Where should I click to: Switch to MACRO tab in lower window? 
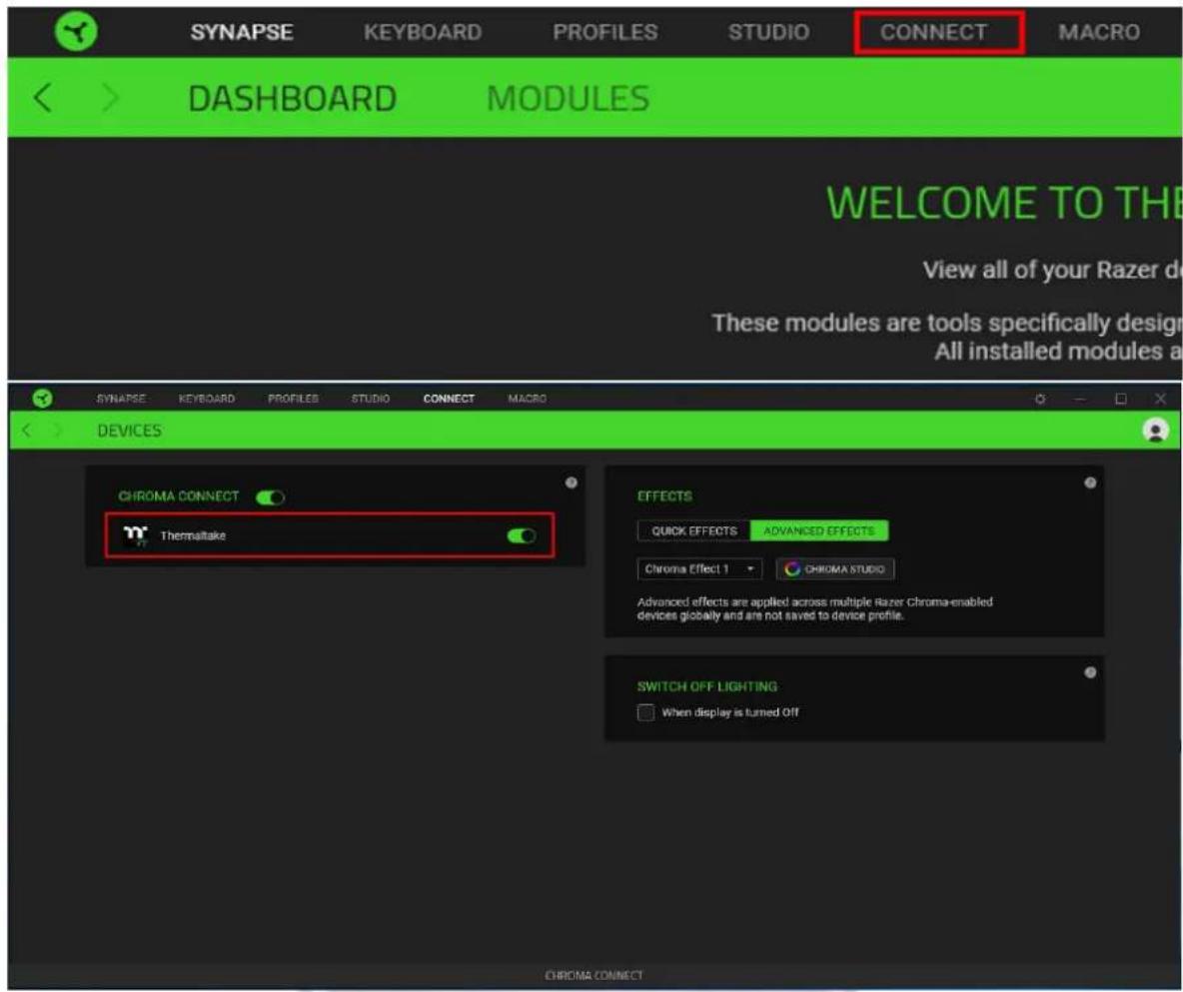[527, 399]
